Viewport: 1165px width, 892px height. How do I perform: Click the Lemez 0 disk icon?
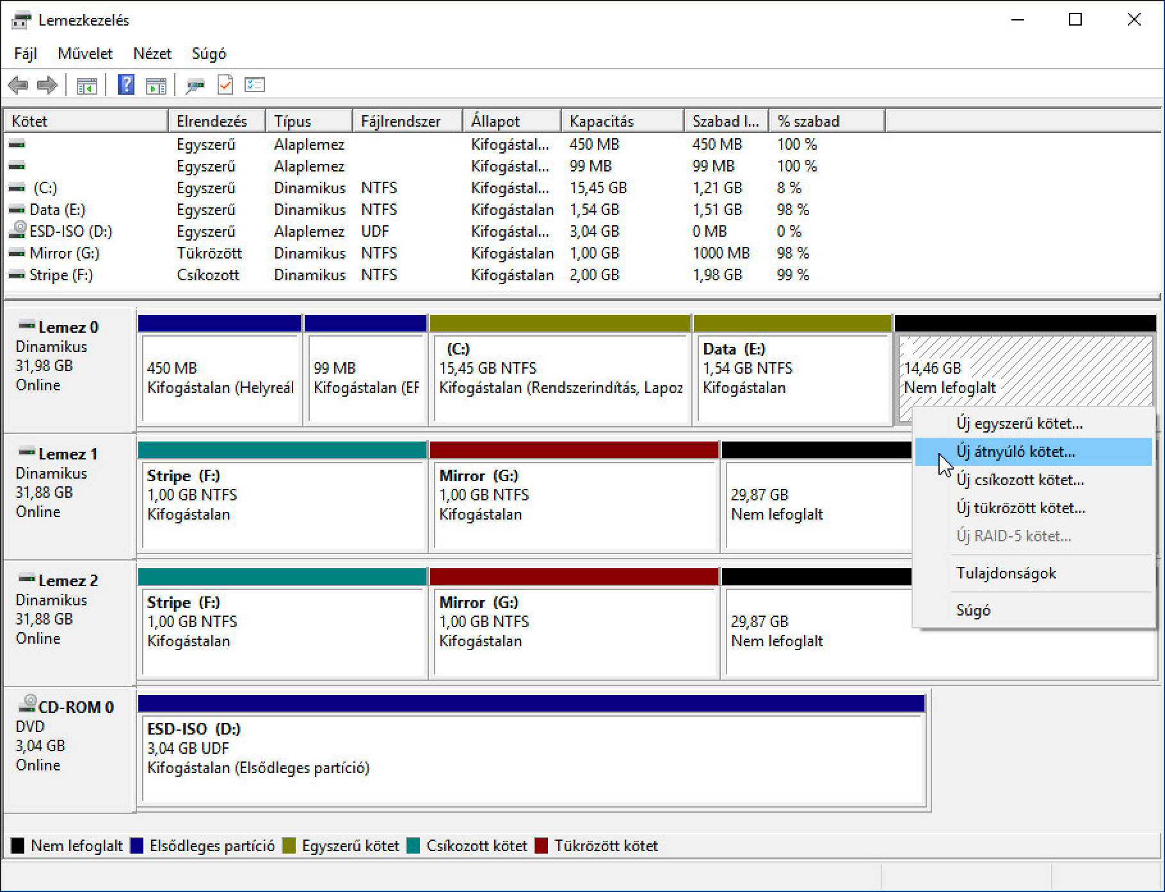27,325
